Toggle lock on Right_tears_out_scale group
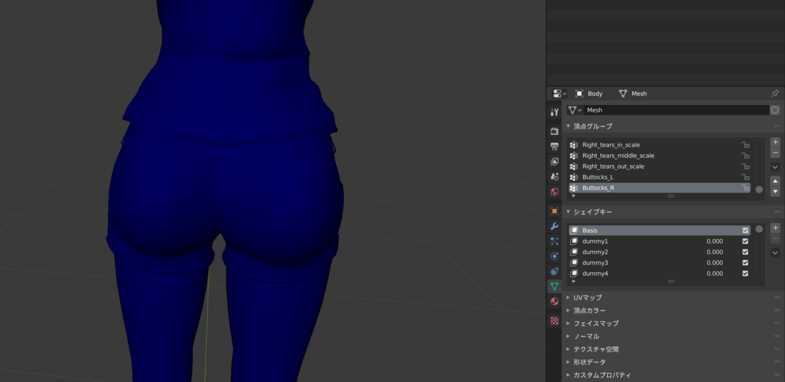Viewport: 785px width, 382px height. pyautogui.click(x=745, y=167)
